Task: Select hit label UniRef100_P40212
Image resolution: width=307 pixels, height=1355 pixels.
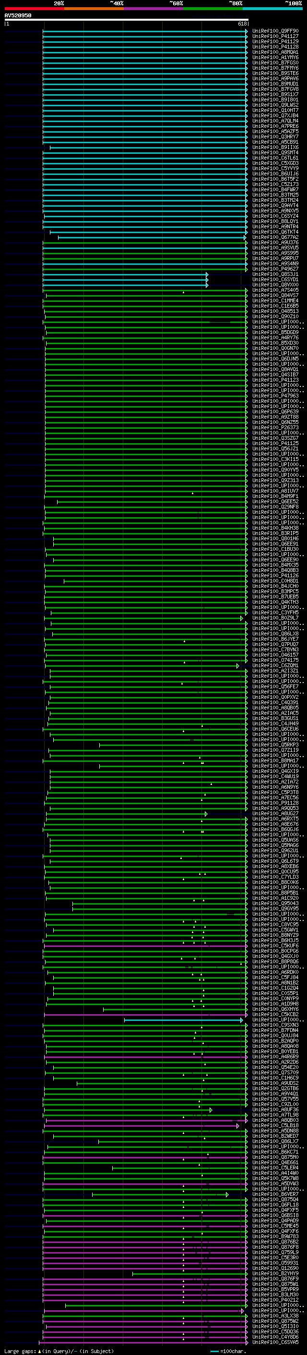Action: (275, 1300)
